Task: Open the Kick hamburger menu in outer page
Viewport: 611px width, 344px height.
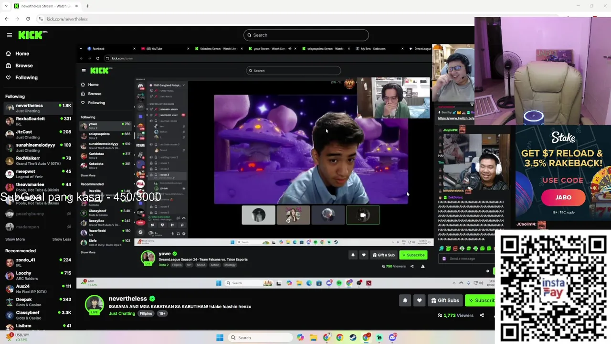Action: pos(10,35)
